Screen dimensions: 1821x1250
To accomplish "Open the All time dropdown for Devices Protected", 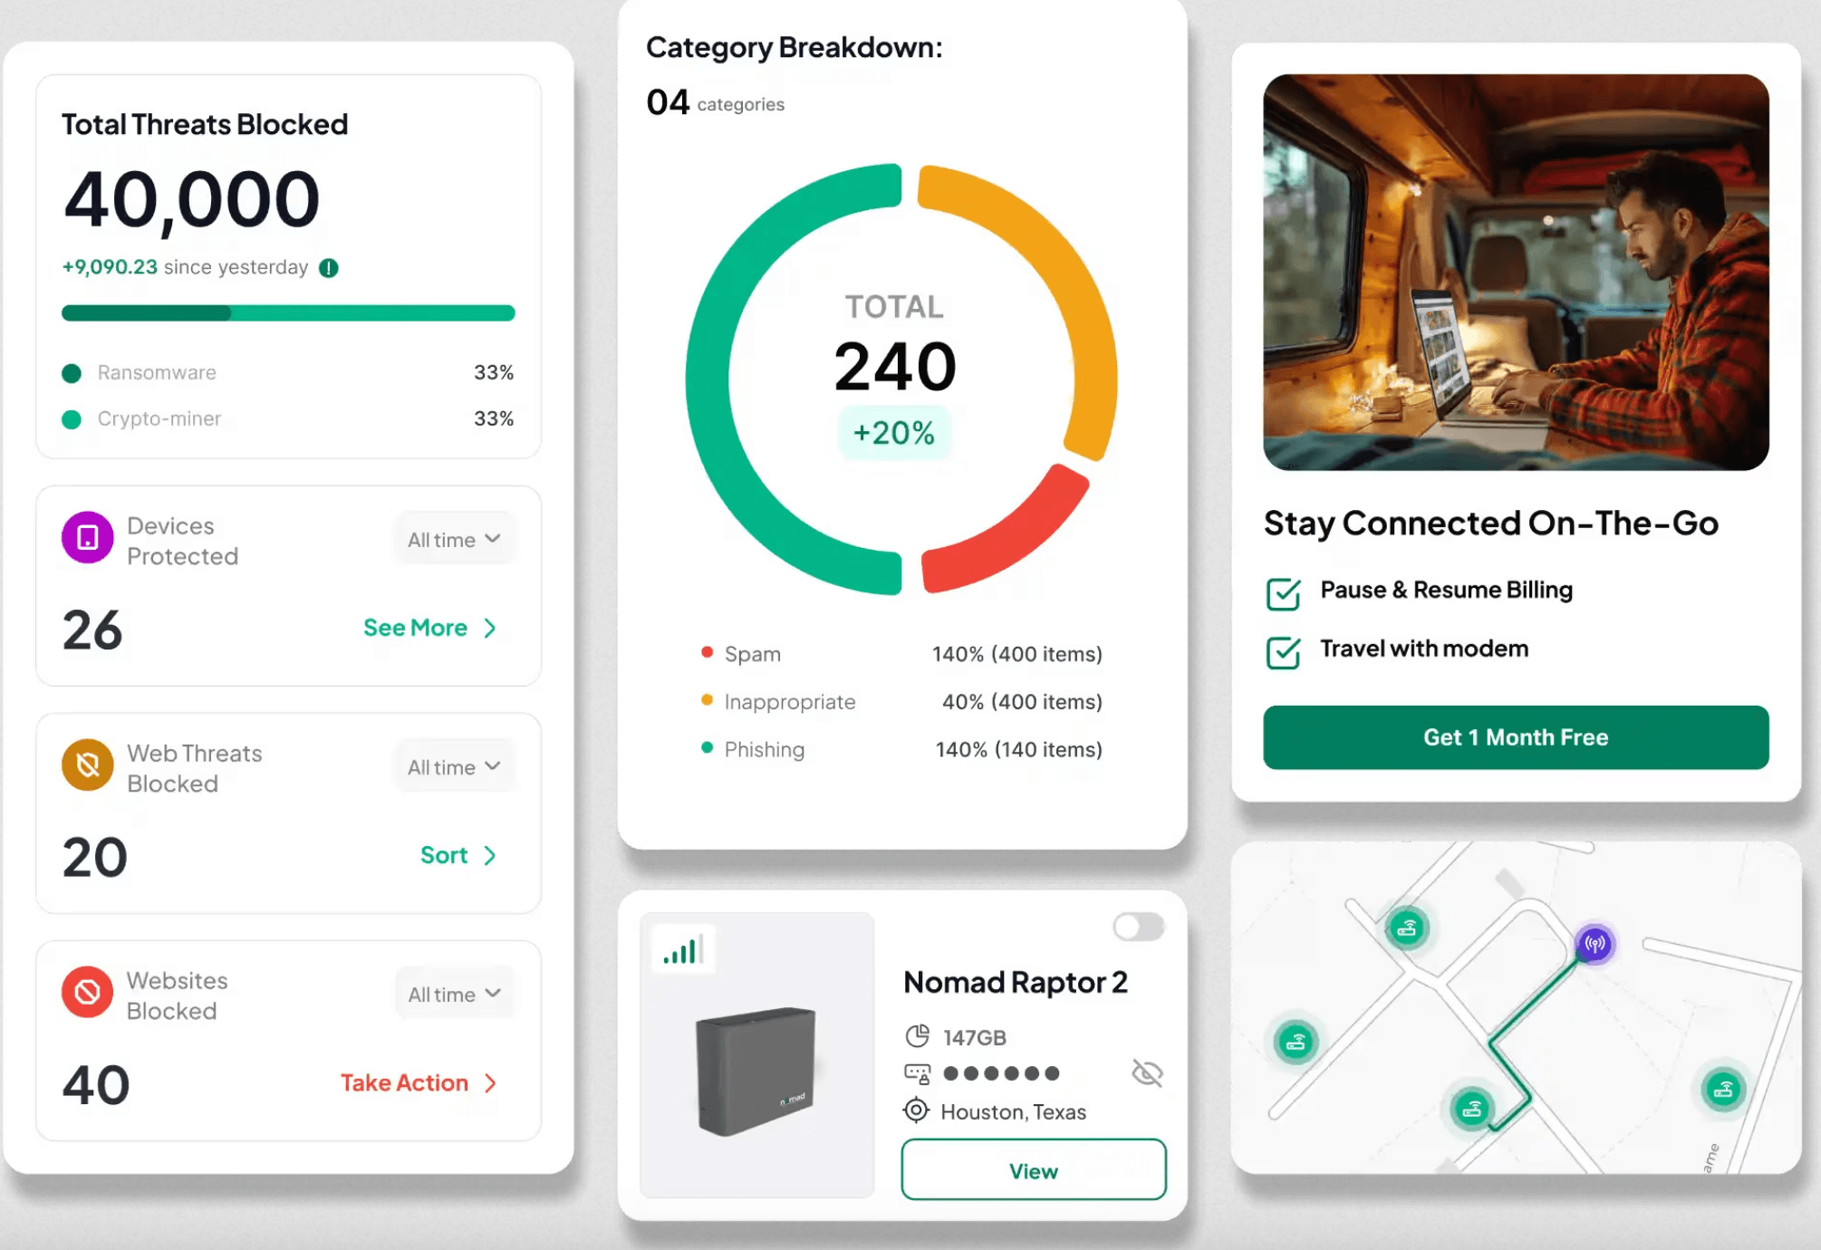I will (x=454, y=538).
